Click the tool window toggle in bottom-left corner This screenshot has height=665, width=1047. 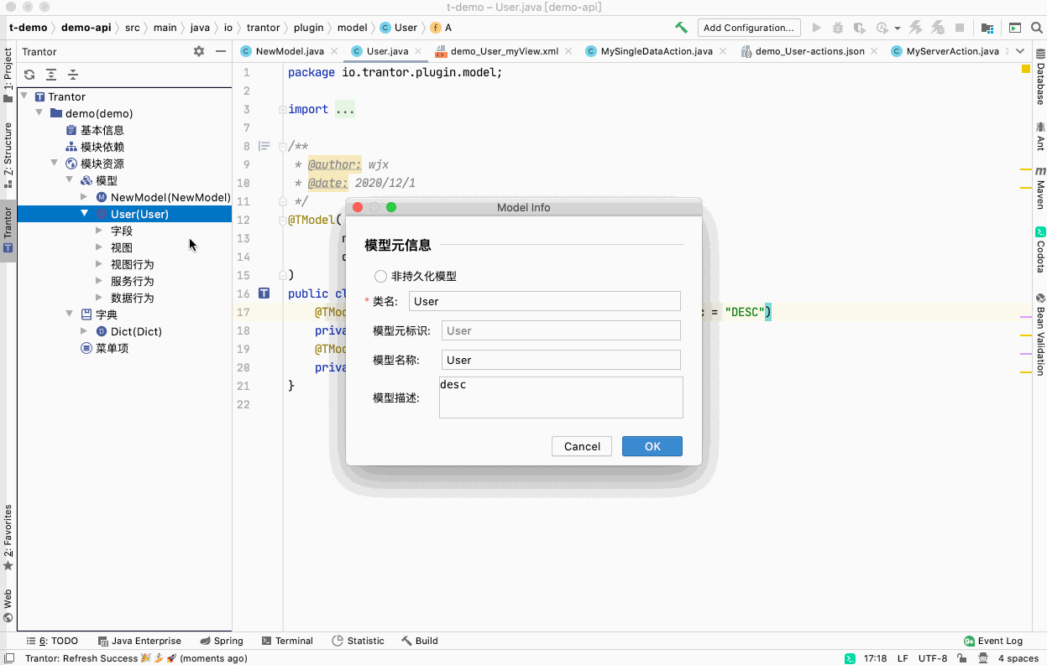coord(8,658)
